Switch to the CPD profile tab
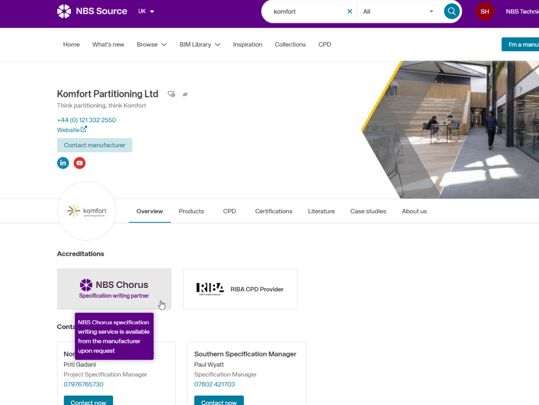Image resolution: width=539 pixels, height=405 pixels. (x=230, y=211)
